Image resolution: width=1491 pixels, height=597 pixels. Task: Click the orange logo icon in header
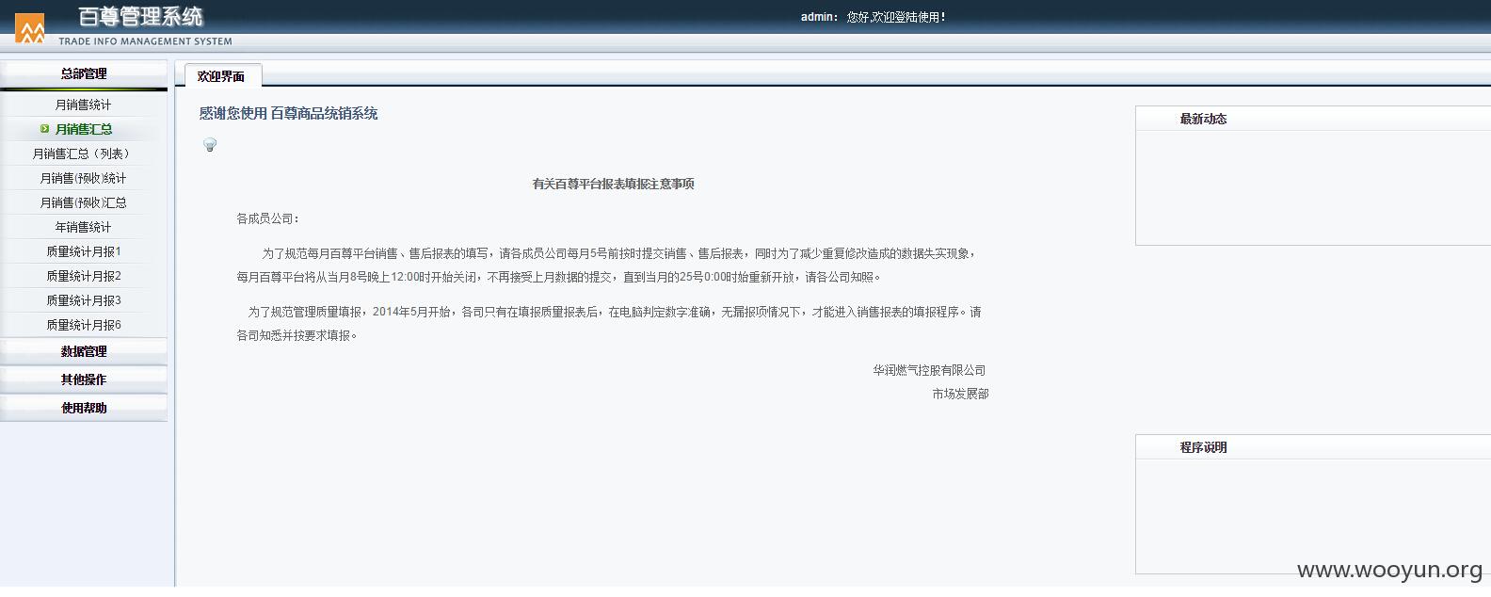pyautogui.click(x=30, y=29)
